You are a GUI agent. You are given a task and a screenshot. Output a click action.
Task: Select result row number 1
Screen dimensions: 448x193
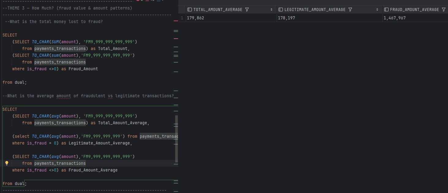click(x=182, y=18)
